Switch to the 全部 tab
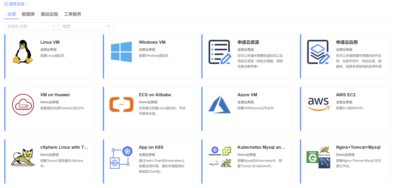 (12, 14)
